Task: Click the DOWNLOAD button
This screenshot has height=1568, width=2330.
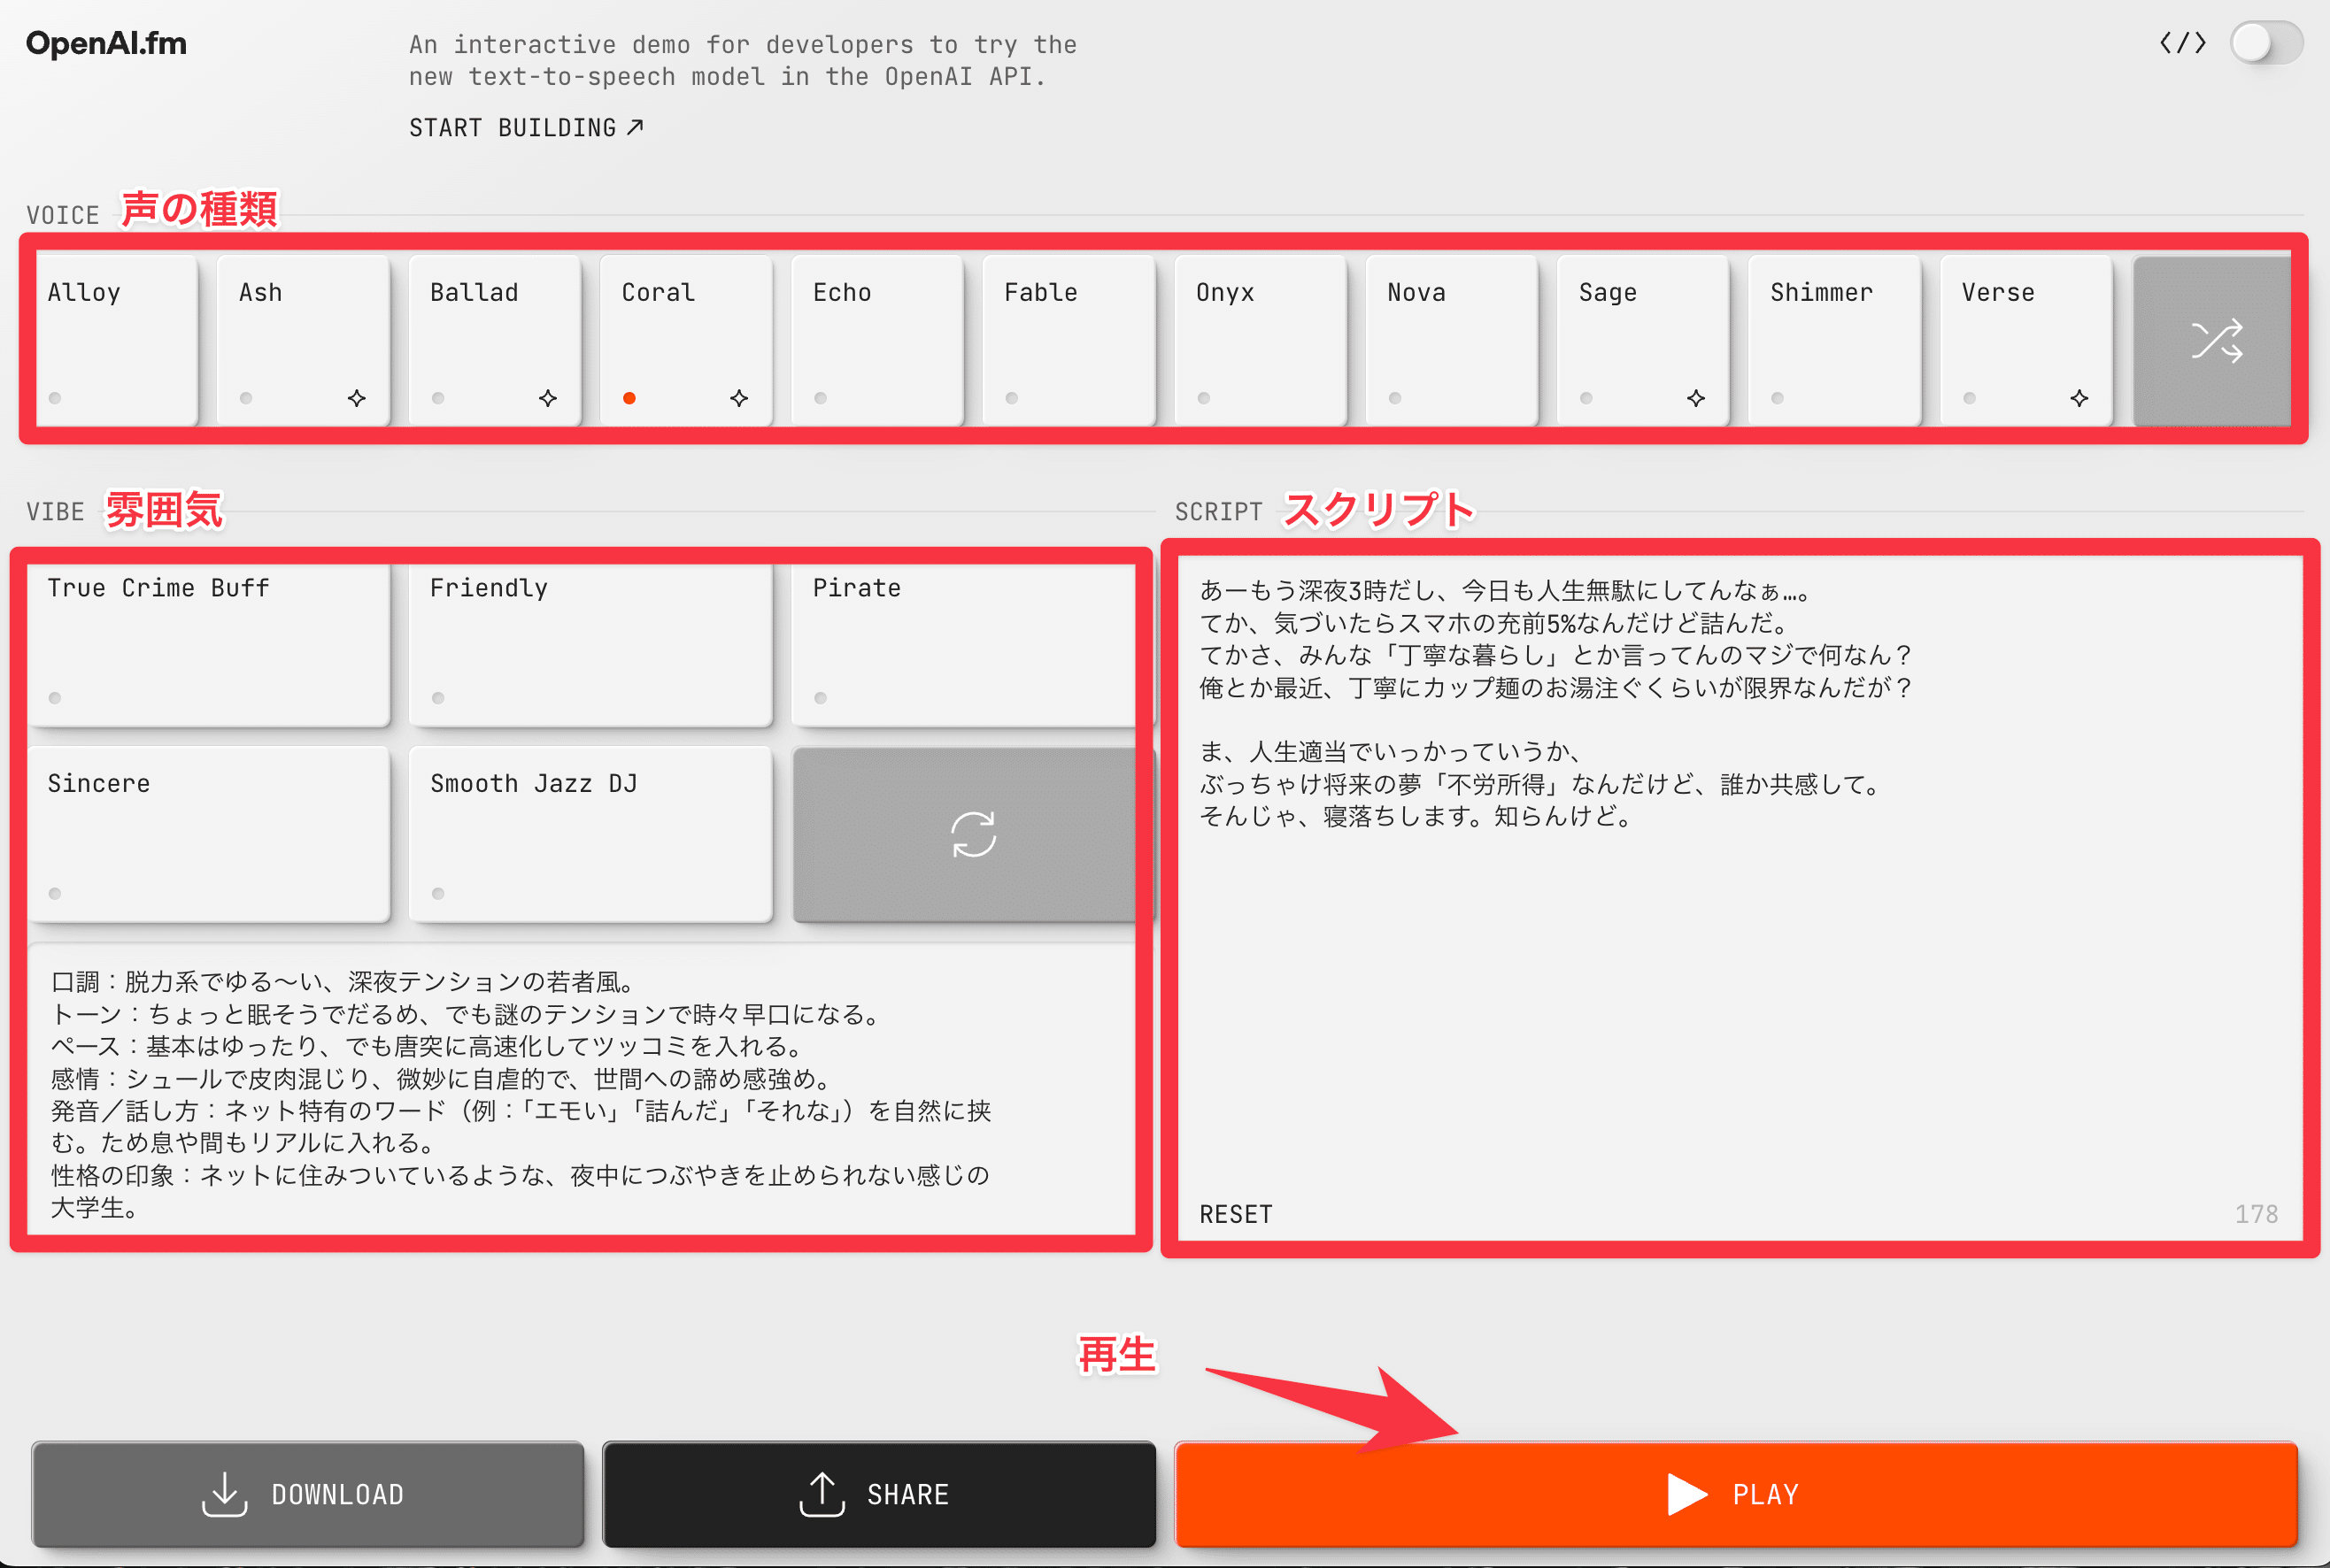Action: pos(307,1494)
